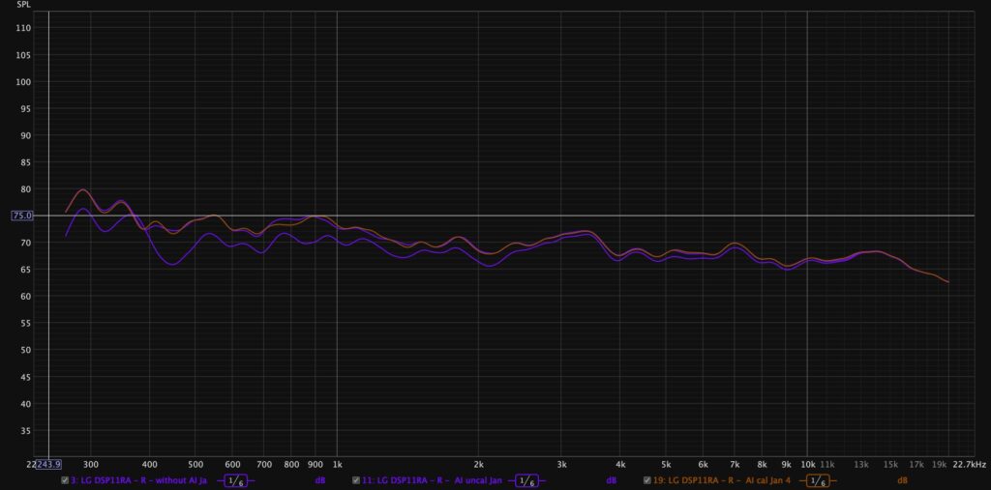Click the dB readout for trace 11
This screenshot has width=991, height=490.
tap(612, 480)
